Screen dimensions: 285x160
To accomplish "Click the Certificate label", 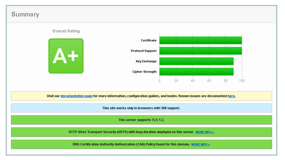I will click(x=148, y=40).
